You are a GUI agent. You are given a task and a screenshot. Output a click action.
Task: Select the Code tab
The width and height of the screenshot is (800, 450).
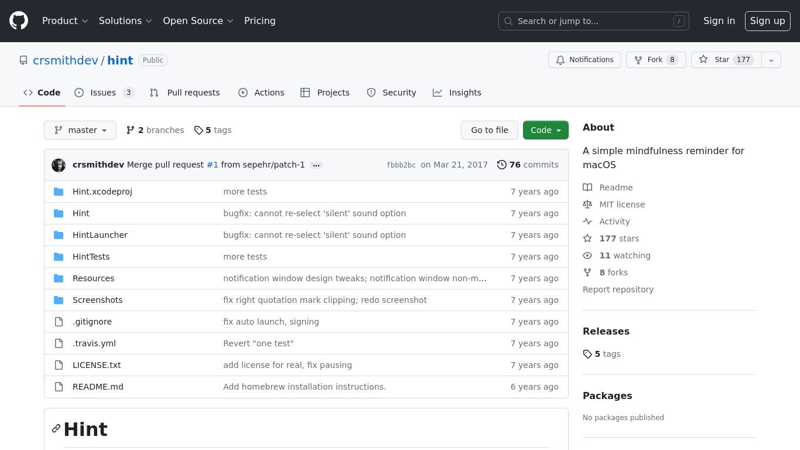coord(42,93)
